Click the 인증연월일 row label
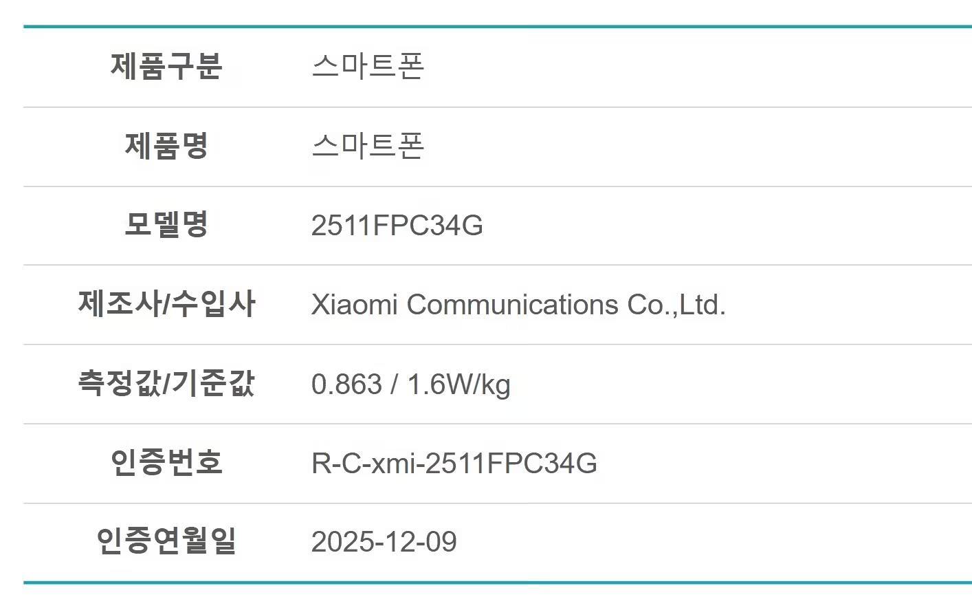Screen dimensions: 972x608 coord(166,541)
